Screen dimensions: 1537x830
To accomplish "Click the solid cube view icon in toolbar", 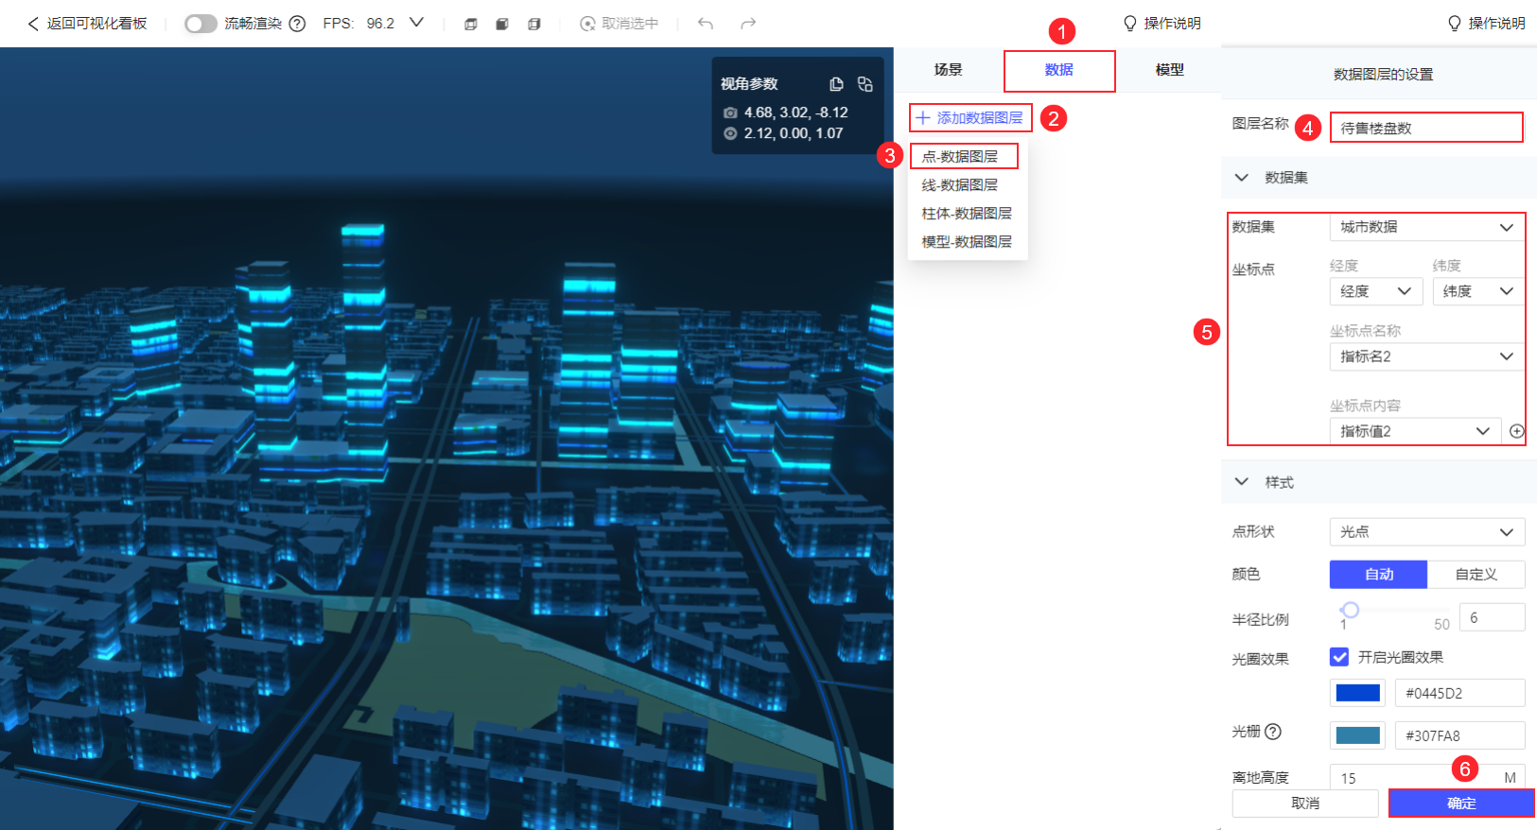I will coord(502,24).
